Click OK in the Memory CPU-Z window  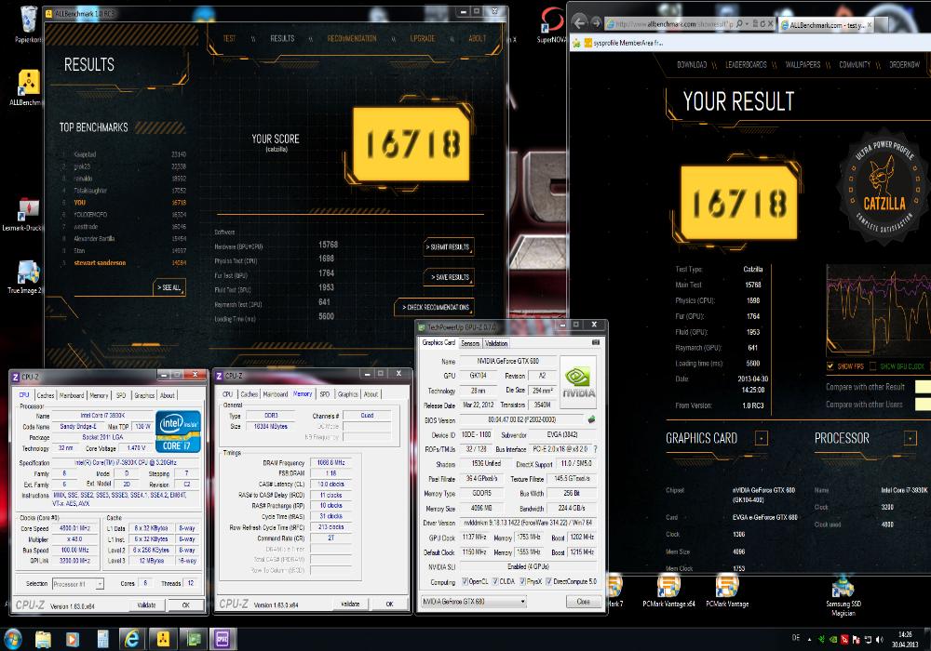389,604
